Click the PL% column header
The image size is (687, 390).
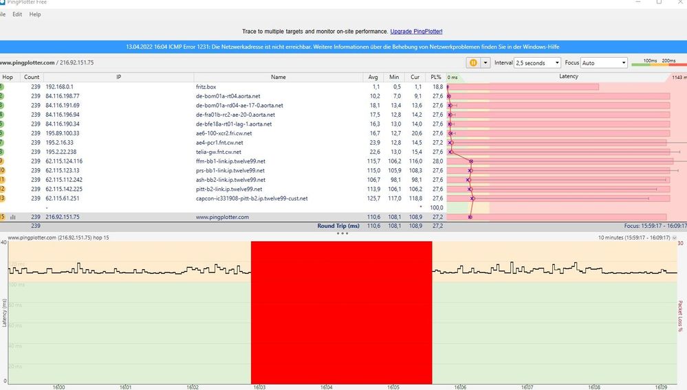(x=436, y=77)
